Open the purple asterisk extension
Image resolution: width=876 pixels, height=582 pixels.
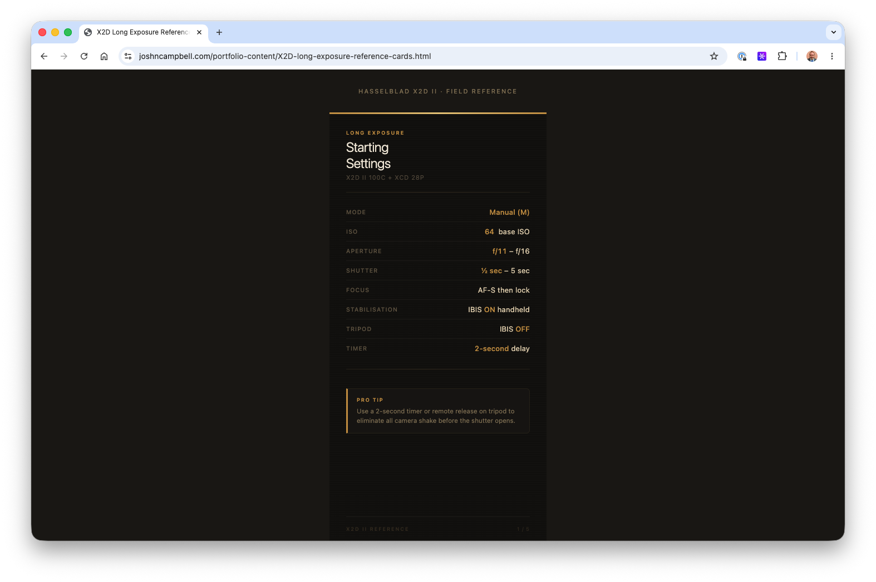(762, 56)
